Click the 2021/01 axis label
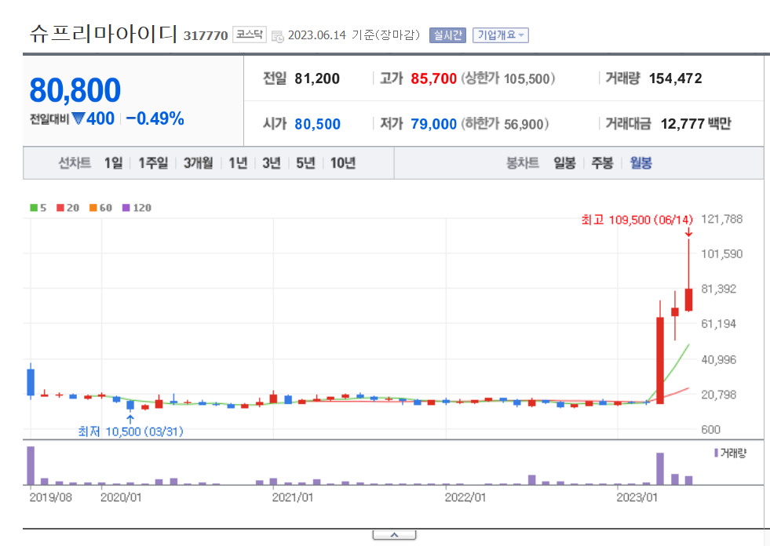Screen dimensions: 770x546 tap(293, 497)
